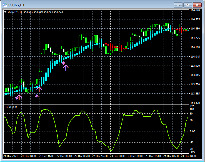Select the R1(9) 85.0 indicator label
The height and width of the screenshot is (162, 205).
11,107
